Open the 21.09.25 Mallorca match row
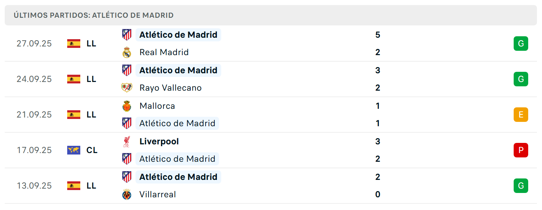 pyautogui.click(x=271, y=115)
